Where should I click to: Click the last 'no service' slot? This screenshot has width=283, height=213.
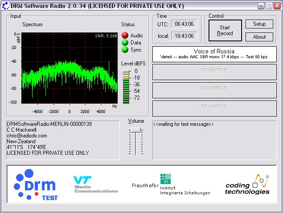[214, 109]
